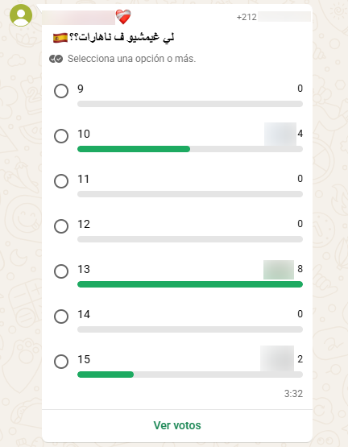Click the 3:32 message timestamp

pyautogui.click(x=293, y=394)
